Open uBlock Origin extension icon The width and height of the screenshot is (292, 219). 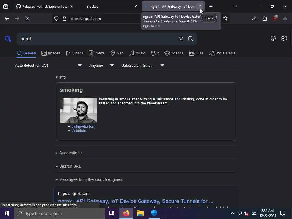pyautogui.click(x=275, y=18)
